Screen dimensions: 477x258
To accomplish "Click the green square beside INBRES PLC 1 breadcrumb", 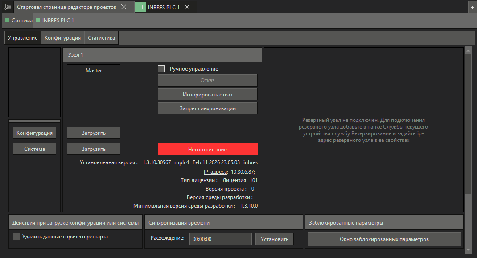I will pos(38,21).
